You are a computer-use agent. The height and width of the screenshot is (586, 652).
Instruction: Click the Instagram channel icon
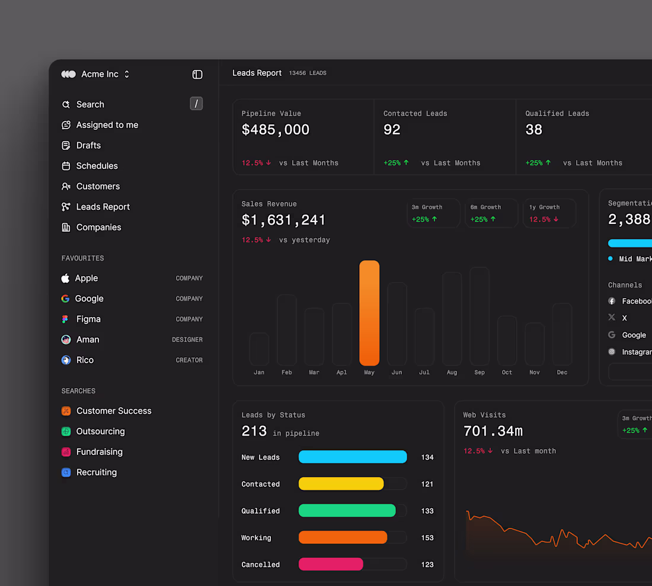pyautogui.click(x=612, y=351)
